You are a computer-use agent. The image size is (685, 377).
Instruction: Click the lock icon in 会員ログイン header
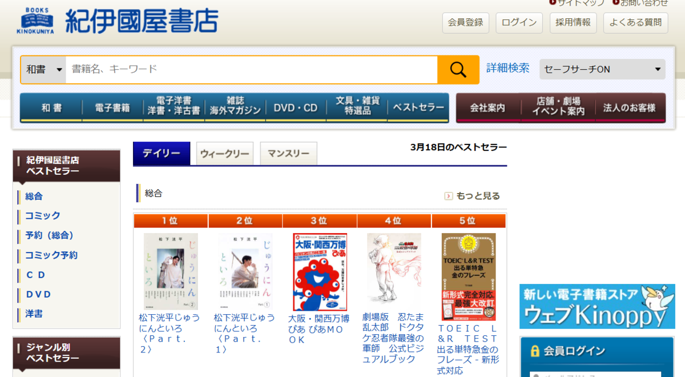(x=535, y=351)
